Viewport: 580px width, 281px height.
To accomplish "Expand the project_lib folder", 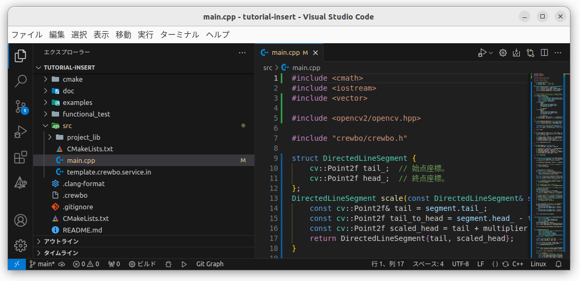I will click(144, 137).
